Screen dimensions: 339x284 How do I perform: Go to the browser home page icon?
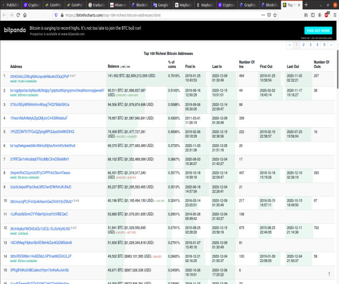coord(25,15)
